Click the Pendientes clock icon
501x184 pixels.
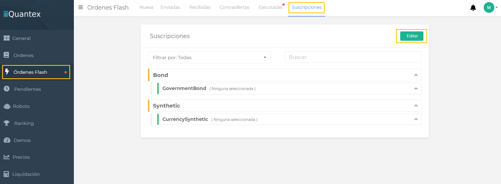point(7,89)
